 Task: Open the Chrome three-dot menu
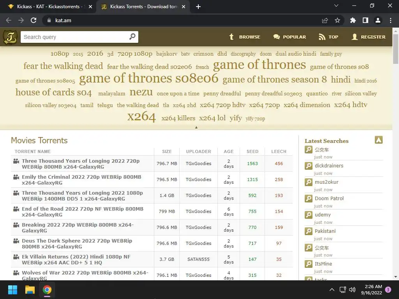tap(390, 20)
